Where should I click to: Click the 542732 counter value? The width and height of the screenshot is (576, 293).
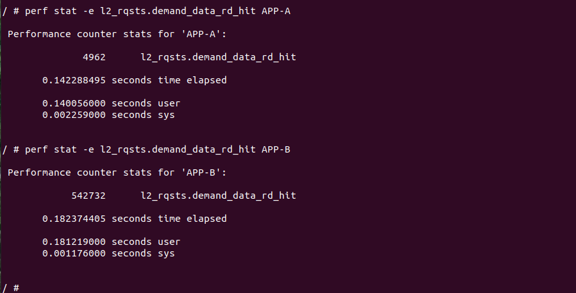89,196
